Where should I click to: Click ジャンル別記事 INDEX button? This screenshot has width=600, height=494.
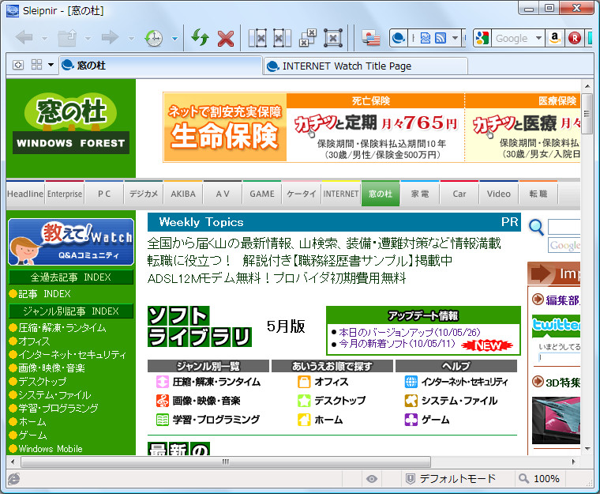(71, 311)
